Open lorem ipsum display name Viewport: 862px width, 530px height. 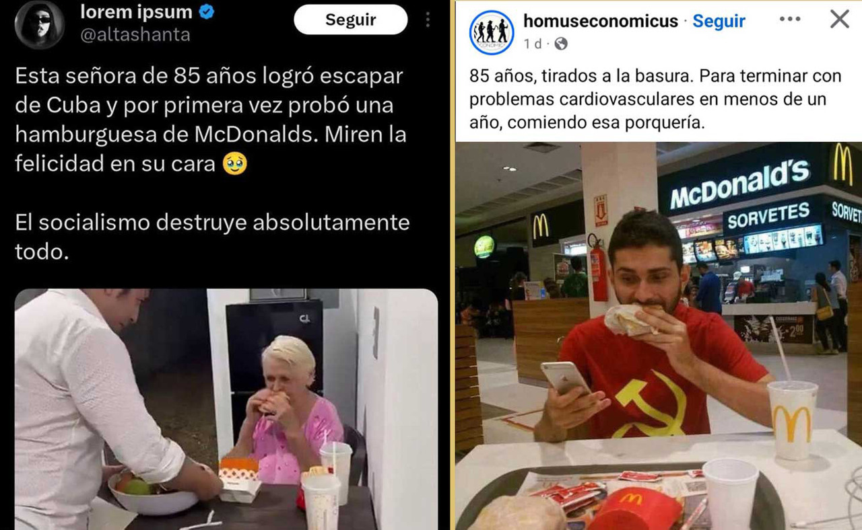point(136,11)
